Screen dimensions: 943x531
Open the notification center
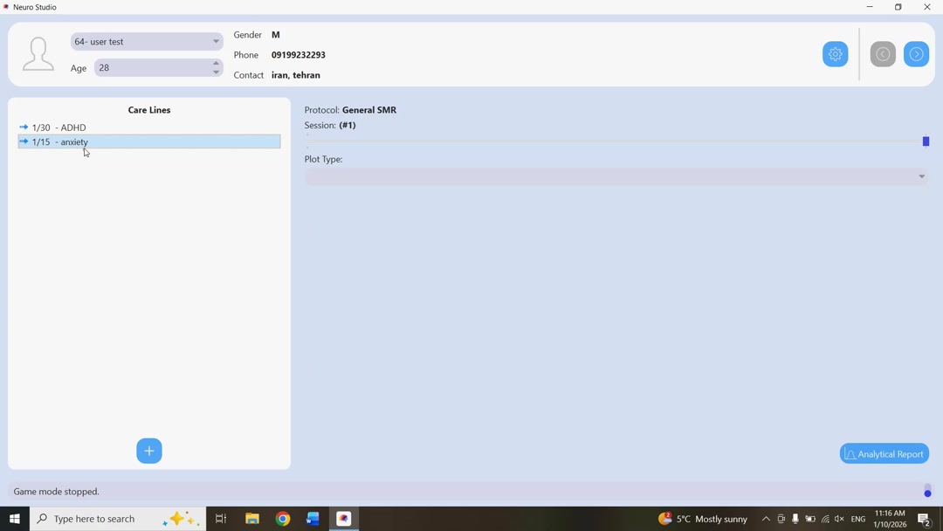[925, 519]
